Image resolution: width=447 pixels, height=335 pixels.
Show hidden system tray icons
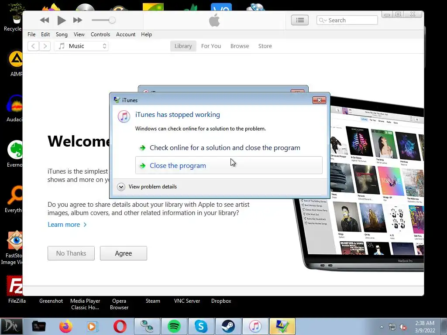(x=382, y=327)
